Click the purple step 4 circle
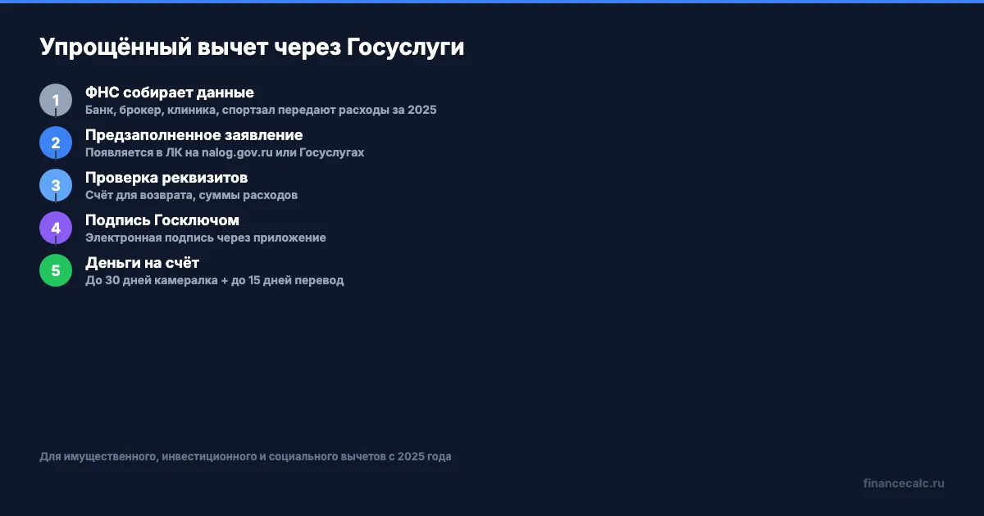The height and width of the screenshot is (516, 984). pos(56,228)
